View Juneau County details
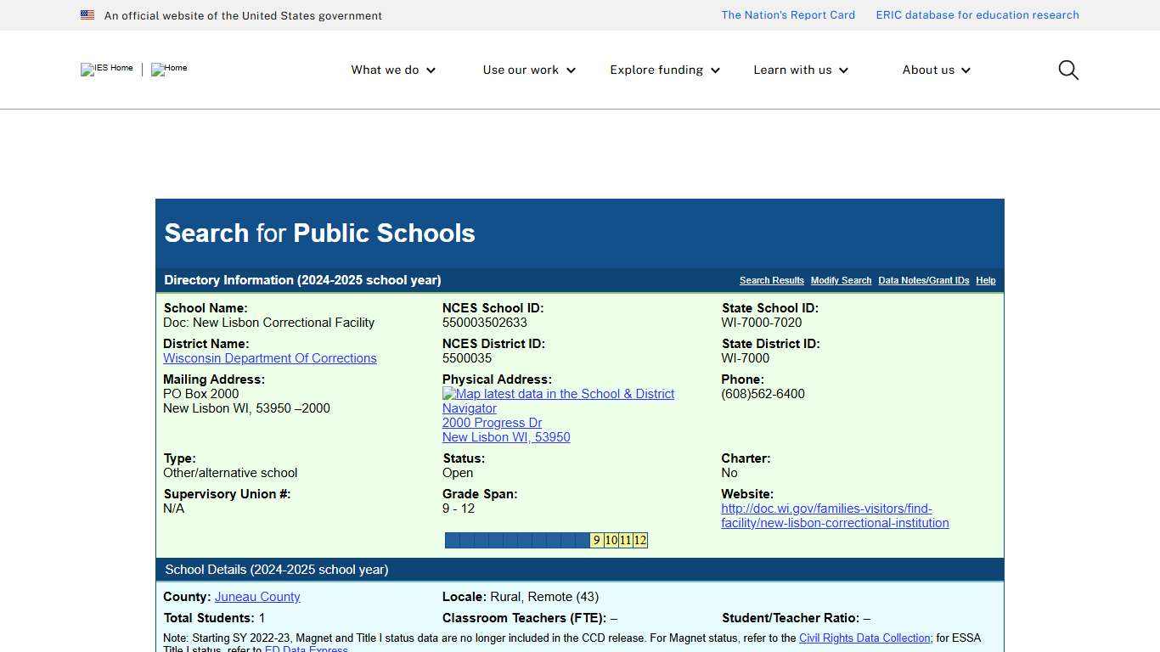Viewport: 1160px width, 652px height. 257,596
